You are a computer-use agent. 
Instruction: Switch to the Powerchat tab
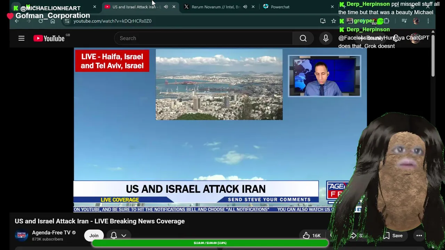(x=280, y=7)
